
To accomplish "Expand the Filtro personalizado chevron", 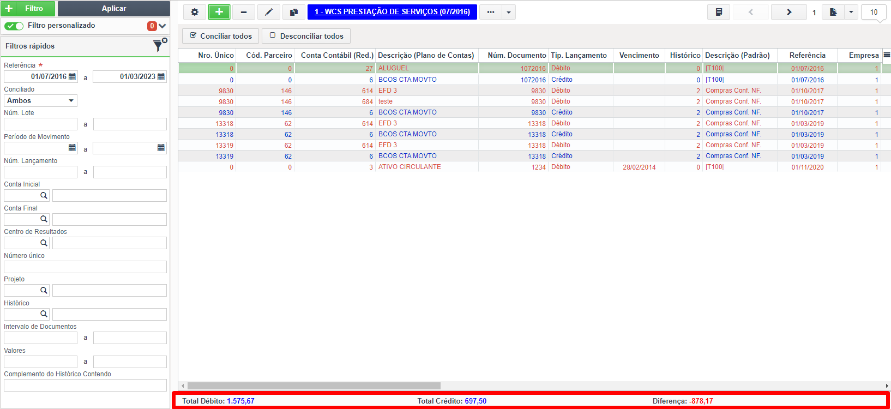I will pos(162,26).
